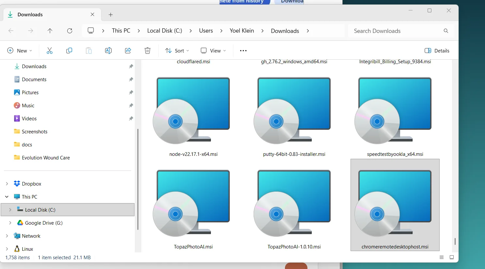Click the Copy icon in toolbar

69,51
